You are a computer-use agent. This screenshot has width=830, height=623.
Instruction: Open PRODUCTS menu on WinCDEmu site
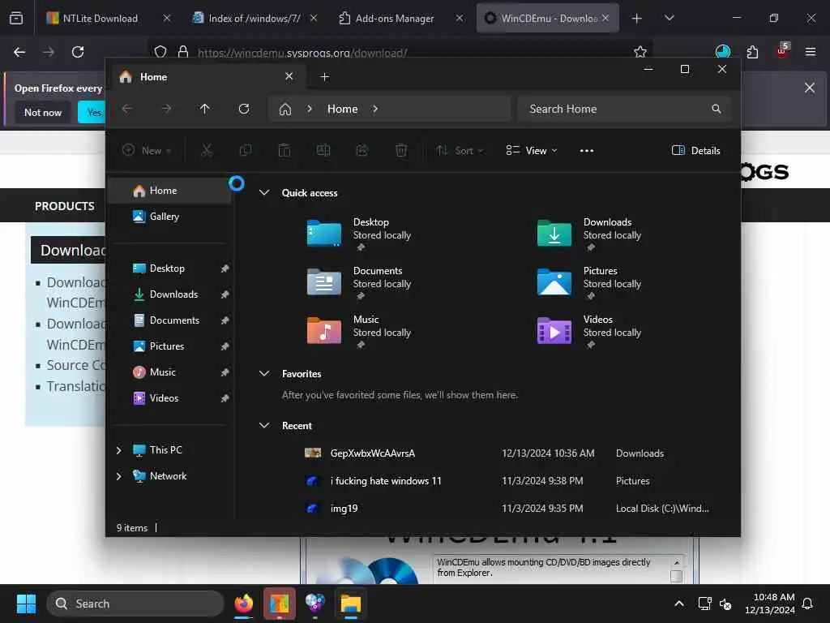pos(65,206)
